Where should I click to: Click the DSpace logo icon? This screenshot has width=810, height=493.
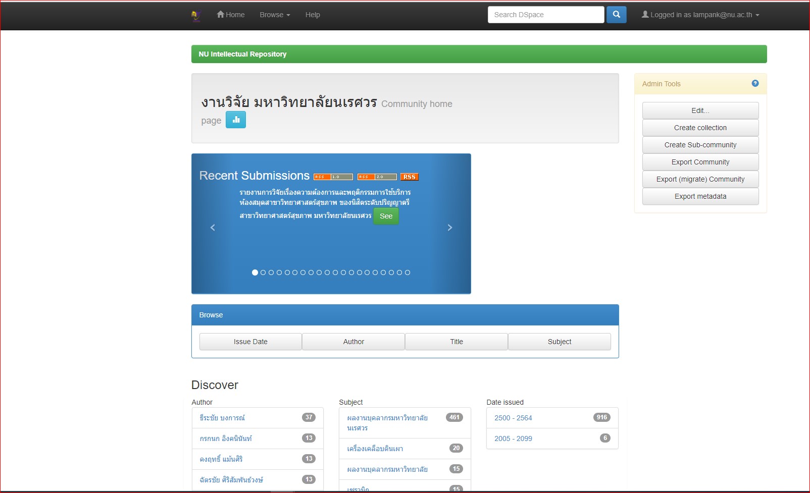[196, 15]
